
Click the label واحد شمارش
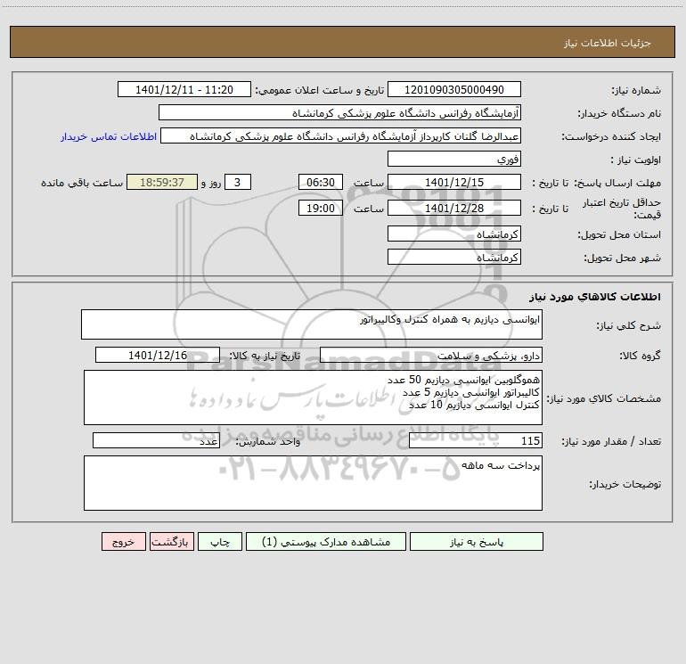pyautogui.click(x=268, y=442)
